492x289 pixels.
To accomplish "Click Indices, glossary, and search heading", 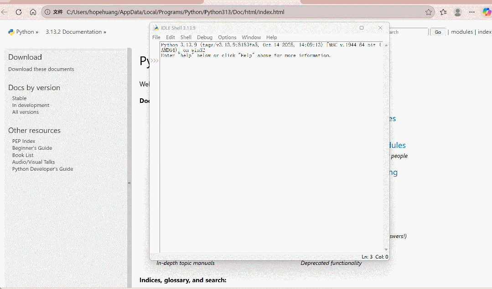I will tap(183, 280).
